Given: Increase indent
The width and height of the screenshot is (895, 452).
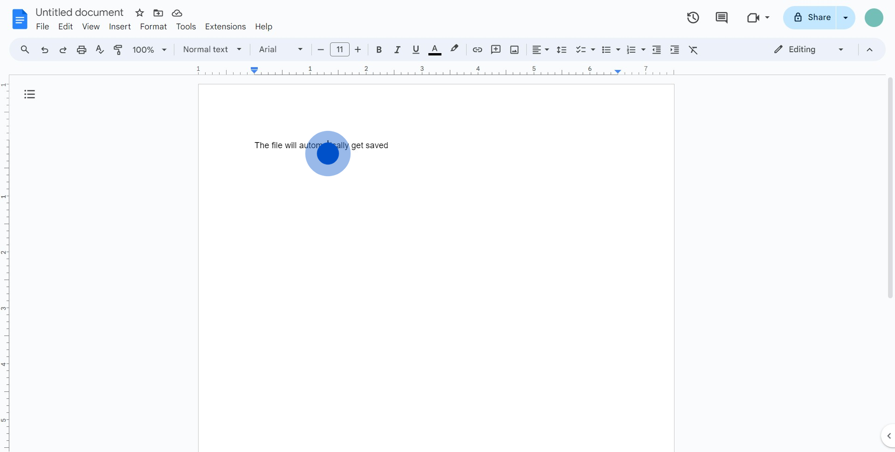Looking at the screenshot, I should tap(675, 50).
